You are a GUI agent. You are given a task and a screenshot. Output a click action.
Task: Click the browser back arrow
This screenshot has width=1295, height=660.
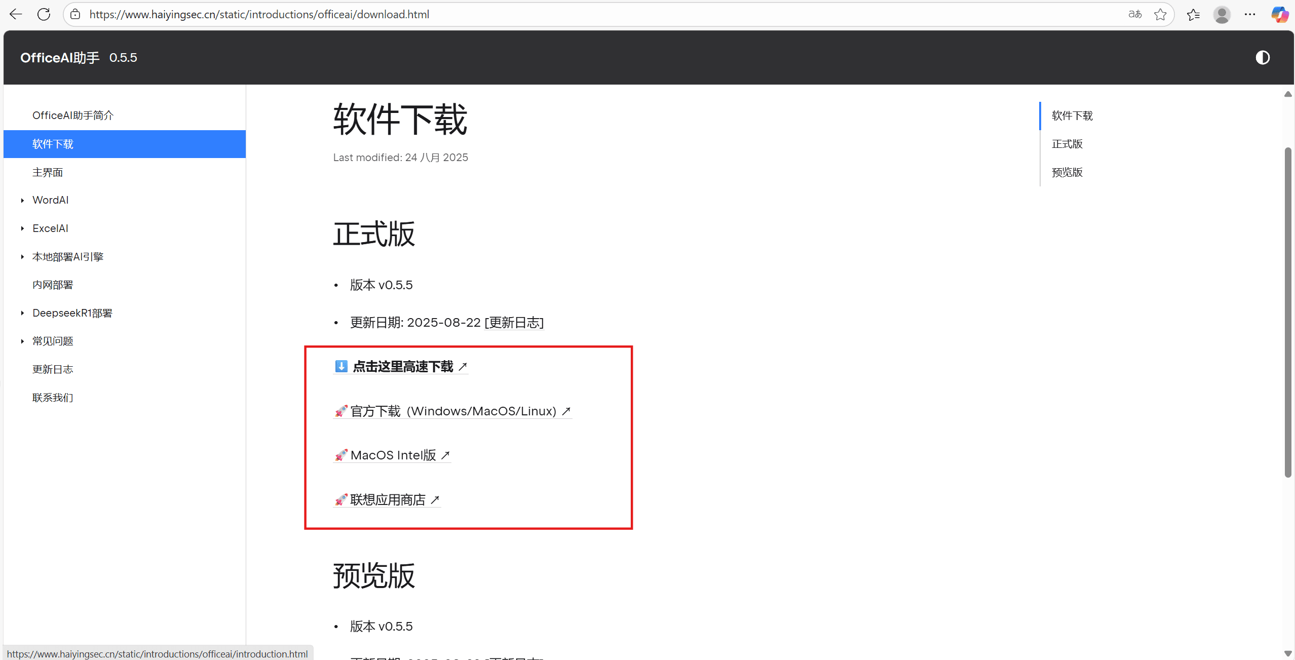tap(16, 14)
